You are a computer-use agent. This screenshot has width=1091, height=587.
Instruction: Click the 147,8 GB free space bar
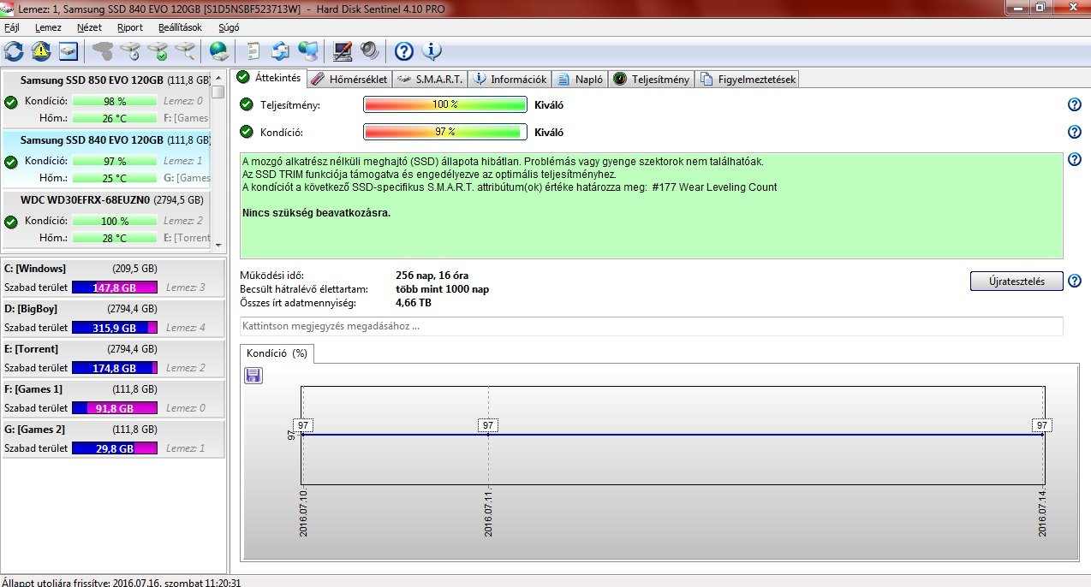pos(115,288)
